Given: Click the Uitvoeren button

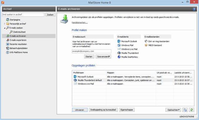Looking at the screenshot, I should pyautogui.click(x=80, y=110).
